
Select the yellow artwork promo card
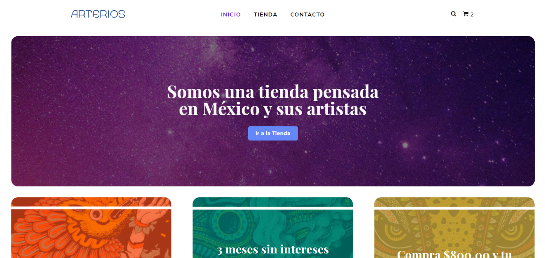(454, 228)
